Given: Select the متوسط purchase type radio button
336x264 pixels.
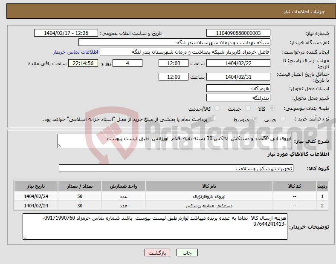Looking at the screenshot, I should 255,118.
